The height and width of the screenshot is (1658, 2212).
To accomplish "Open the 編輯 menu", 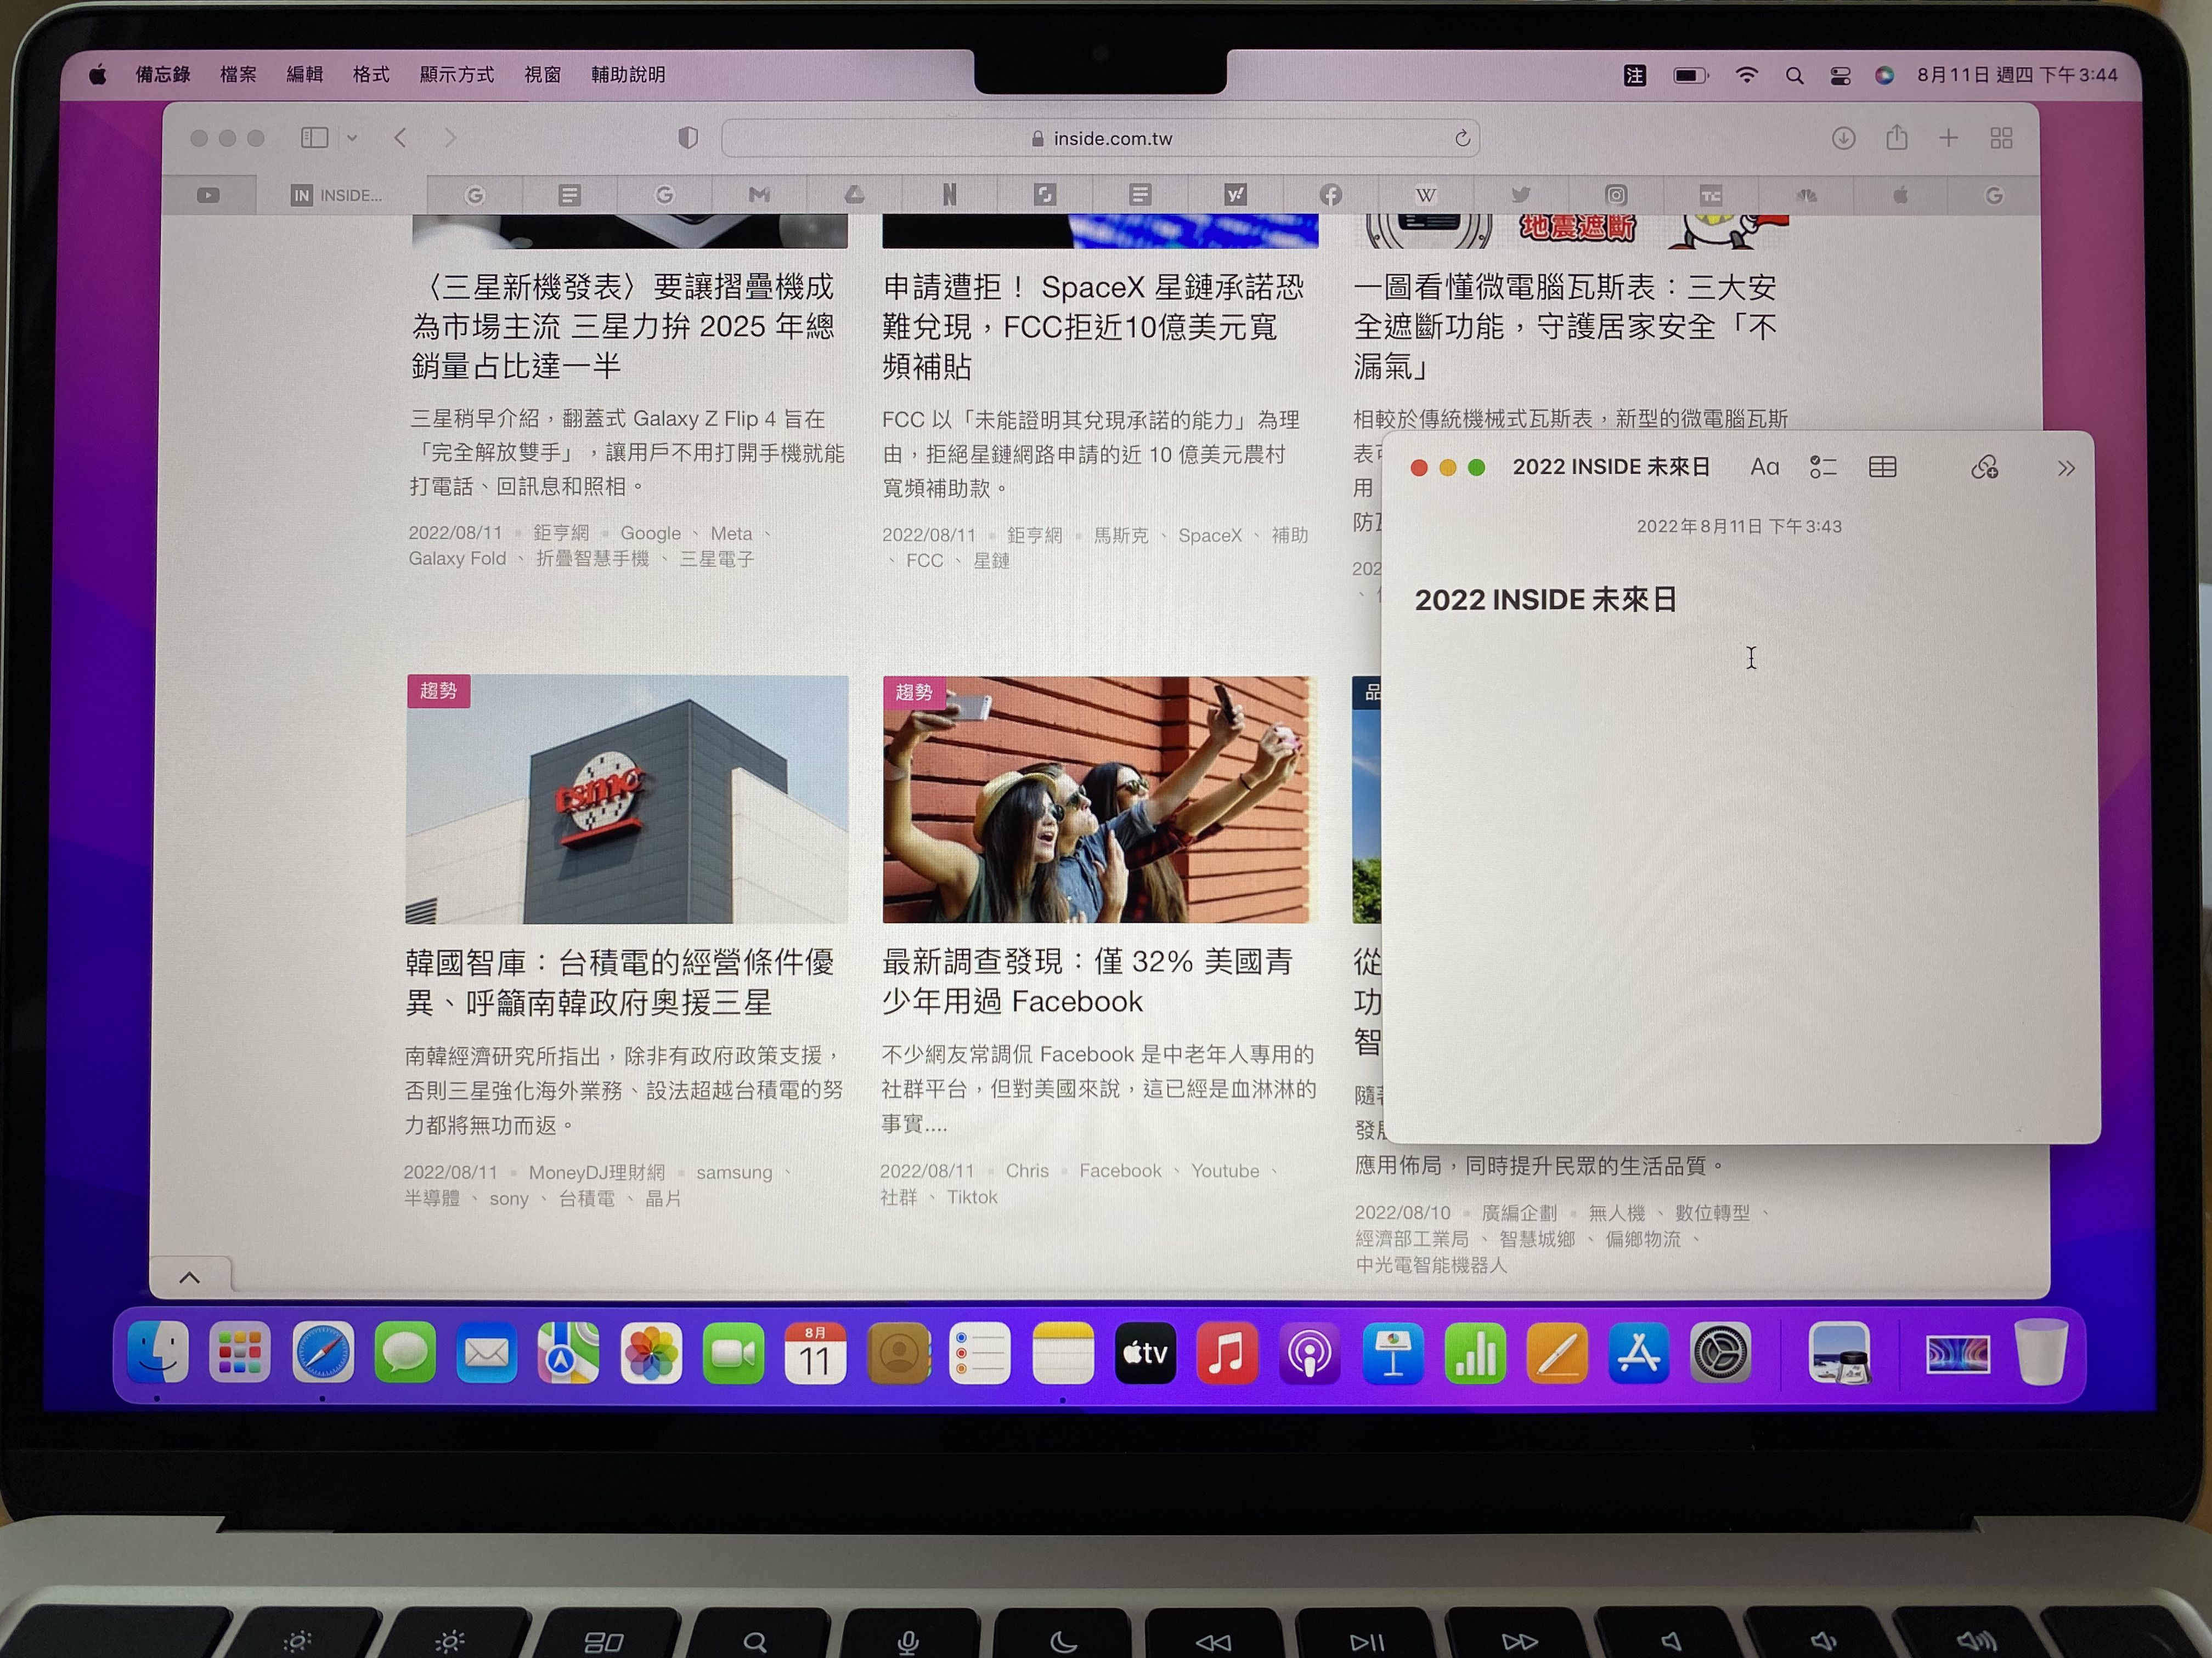I will (x=304, y=75).
